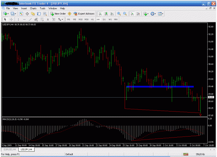Open the Tools menu
Image resolution: width=217 pixels, height=157 pixels.
tap(42, 8)
